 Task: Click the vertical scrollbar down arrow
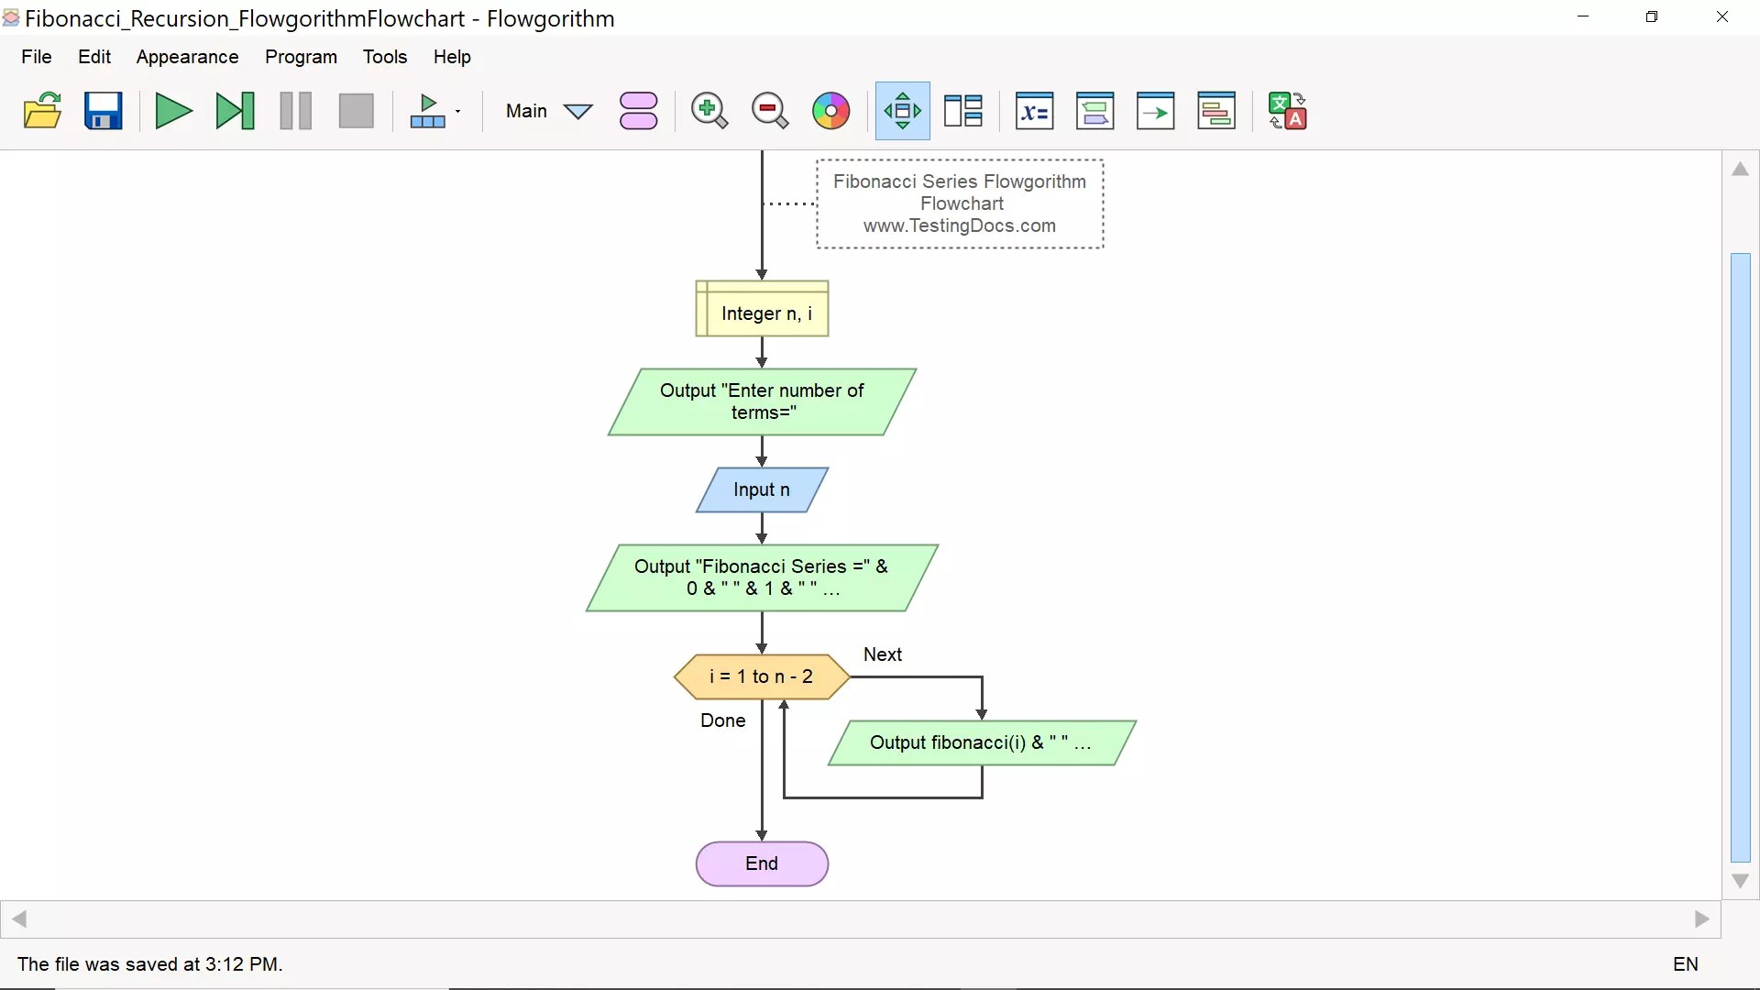(x=1741, y=881)
